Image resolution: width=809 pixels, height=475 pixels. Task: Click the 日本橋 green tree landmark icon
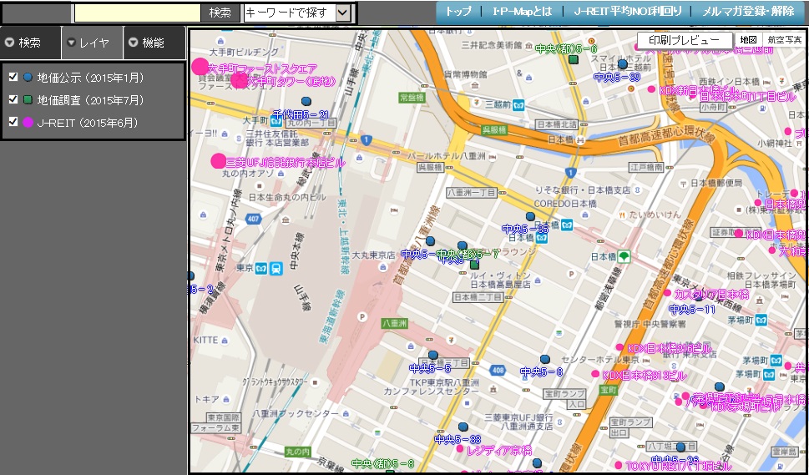point(624,255)
